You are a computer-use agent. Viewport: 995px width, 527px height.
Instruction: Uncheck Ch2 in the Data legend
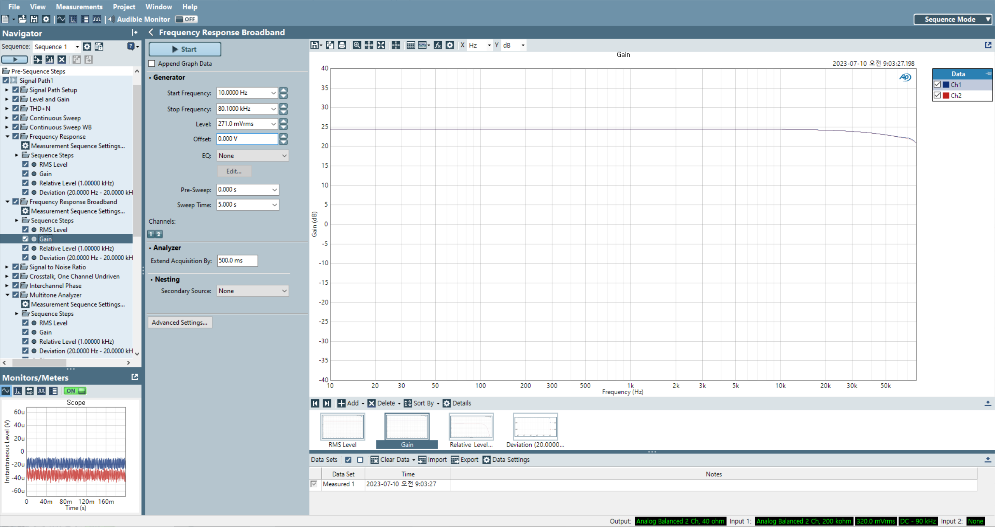(937, 95)
